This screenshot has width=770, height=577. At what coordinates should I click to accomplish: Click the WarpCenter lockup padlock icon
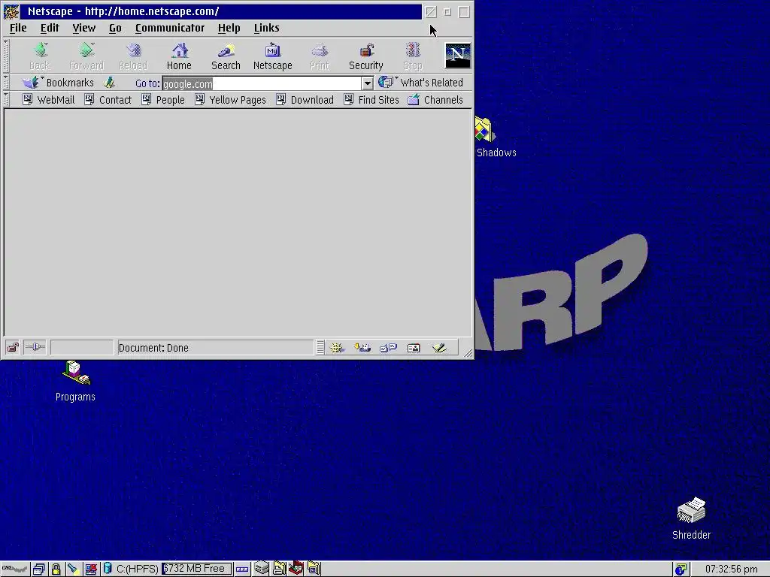[x=56, y=569]
